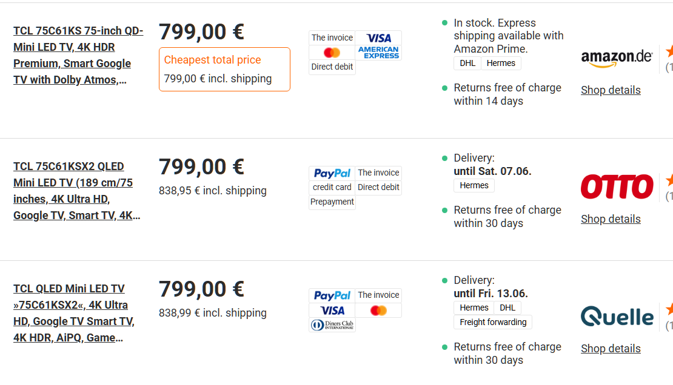This screenshot has height=385, width=673.
Task: Click the PayPal icon in OTTO offer
Action: point(332,173)
